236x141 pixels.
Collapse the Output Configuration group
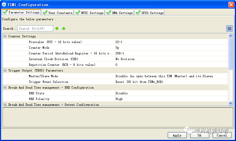tap(5, 104)
